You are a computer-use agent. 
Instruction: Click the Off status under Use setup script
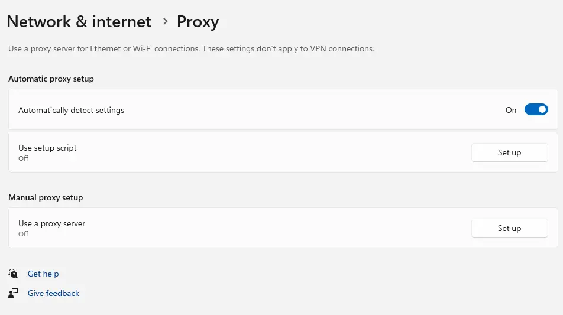coord(23,158)
